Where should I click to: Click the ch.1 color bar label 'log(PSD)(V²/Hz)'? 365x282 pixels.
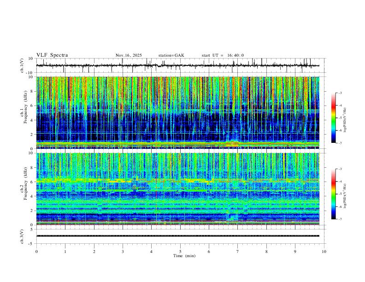pyautogui.click(x=345, y=120)
